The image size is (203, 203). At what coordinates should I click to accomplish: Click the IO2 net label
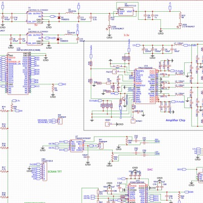coord(62,84)
